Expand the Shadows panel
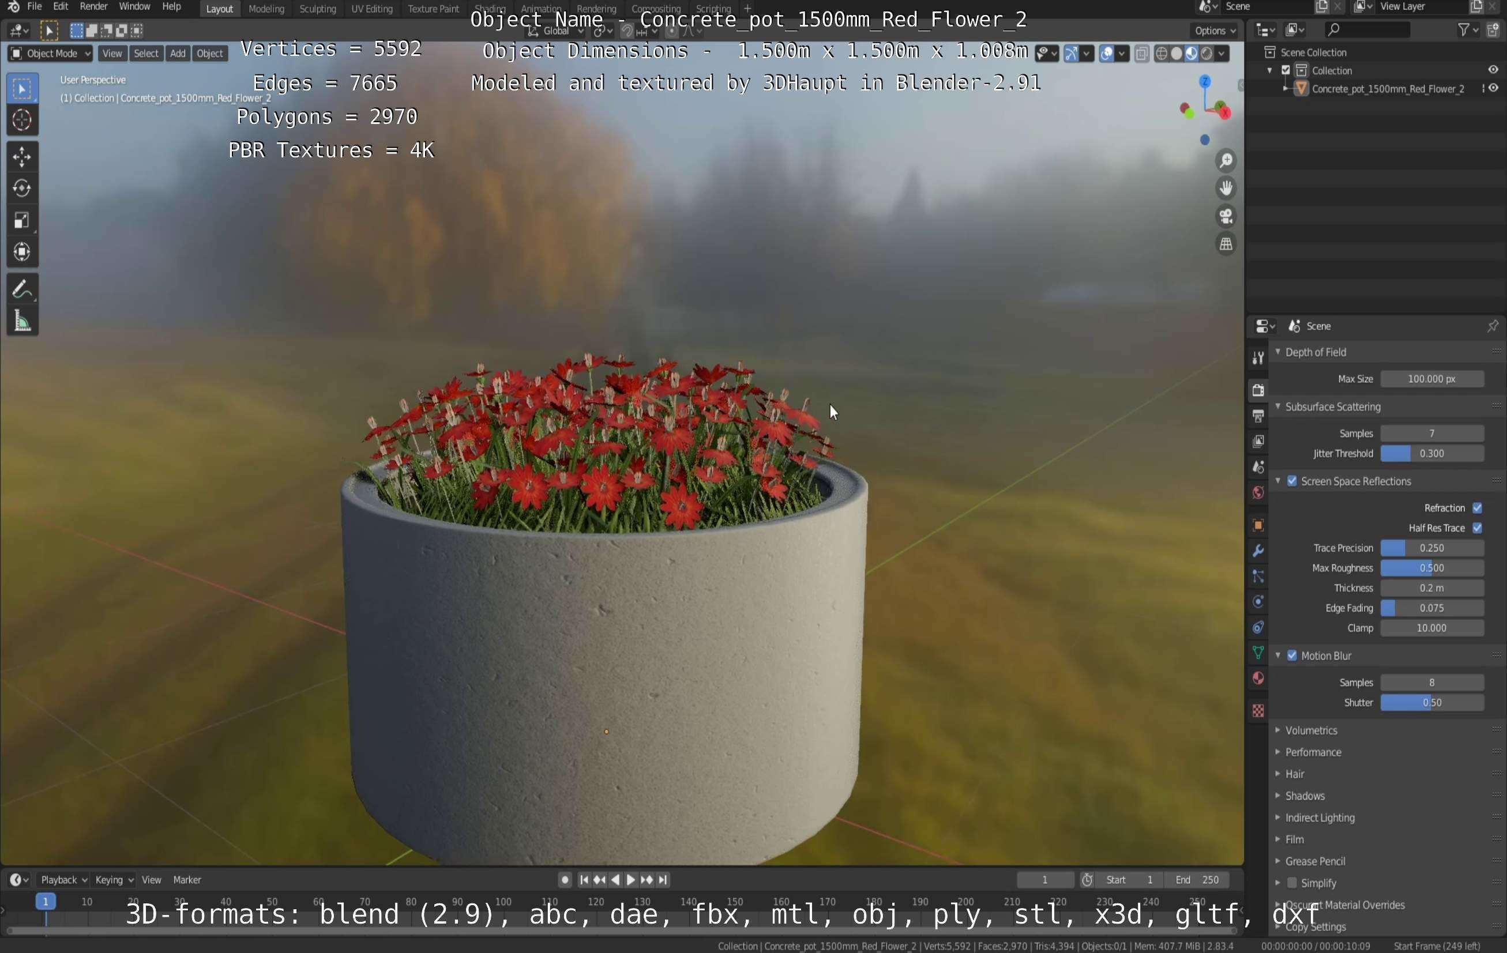This screenshot has height=953, width=1507. [x=1304, y=796]
